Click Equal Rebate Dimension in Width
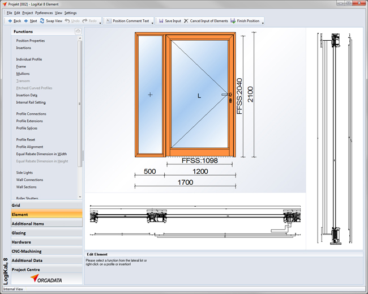Screen dimensions: 368x294 tap(41, 154)
